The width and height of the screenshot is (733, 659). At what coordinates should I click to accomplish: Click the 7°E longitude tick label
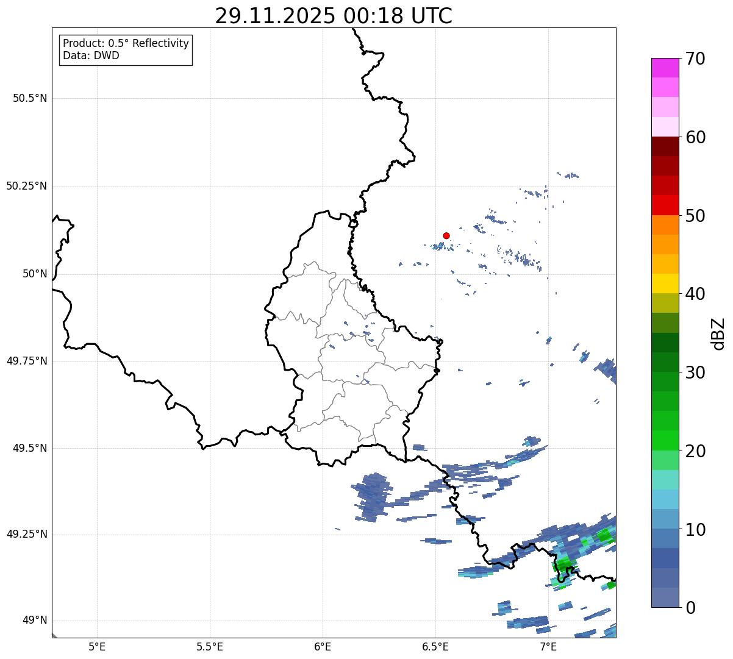point(548,646)
